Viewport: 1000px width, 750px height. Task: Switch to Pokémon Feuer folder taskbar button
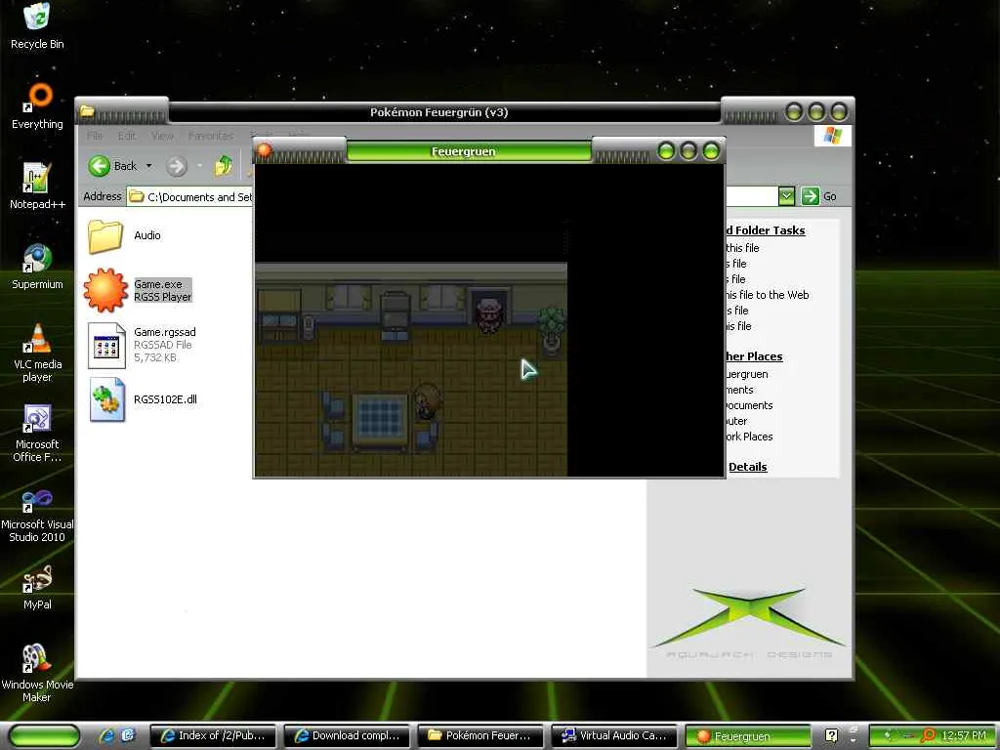[x=480, y=736]
